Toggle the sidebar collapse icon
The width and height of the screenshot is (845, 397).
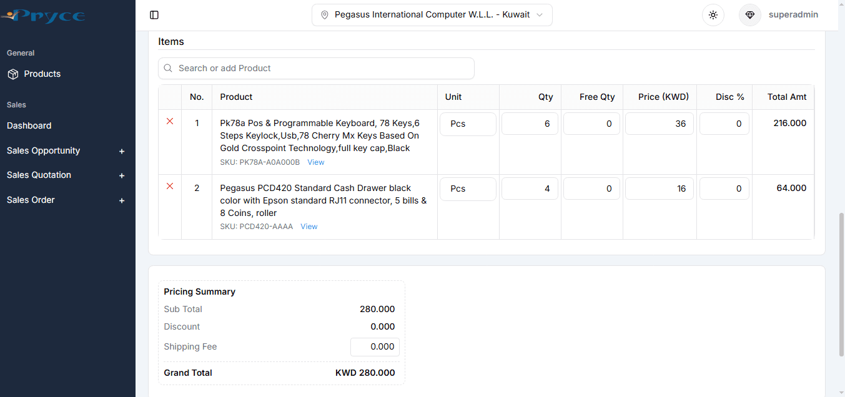tap(154, 14)
